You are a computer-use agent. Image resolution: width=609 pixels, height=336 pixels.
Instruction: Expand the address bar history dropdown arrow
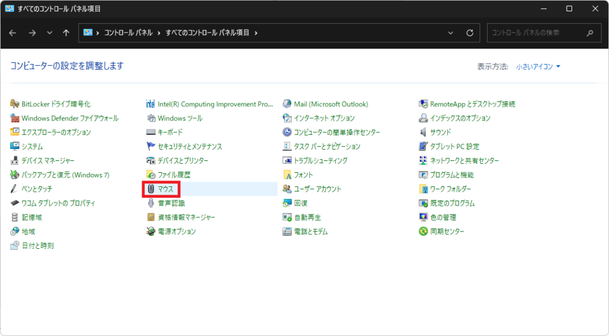tap(451, 33)
